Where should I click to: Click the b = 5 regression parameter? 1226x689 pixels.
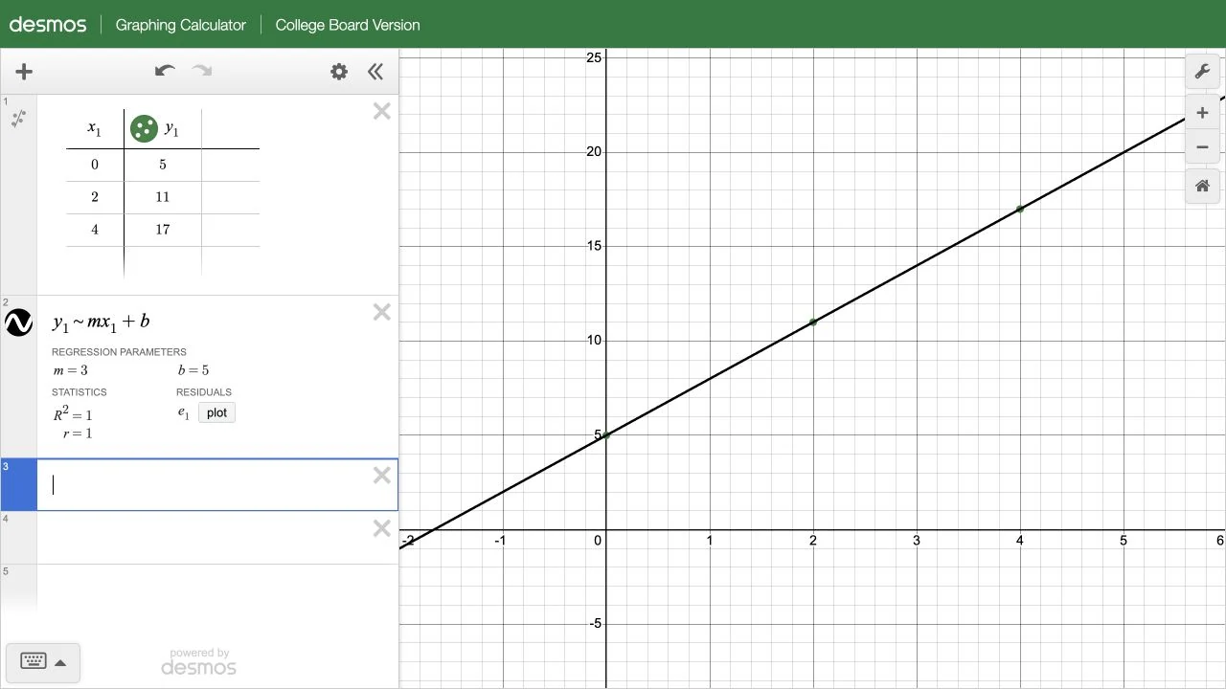coord(193,370)
